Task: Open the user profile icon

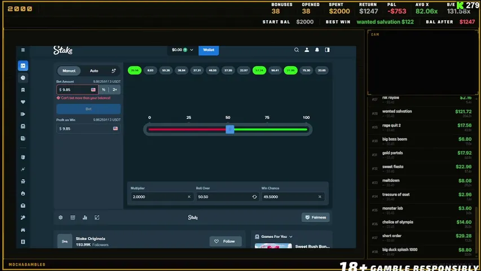Action: pyautogui.click(x=307, y=50)
